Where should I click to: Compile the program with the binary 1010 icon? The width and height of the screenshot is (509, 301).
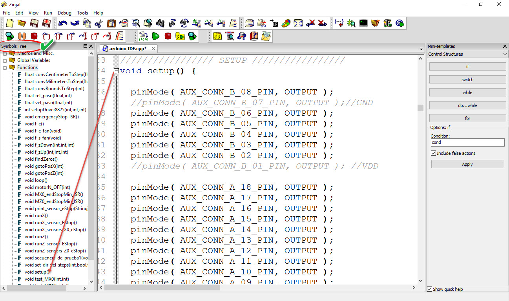click(x=144, y=36)
